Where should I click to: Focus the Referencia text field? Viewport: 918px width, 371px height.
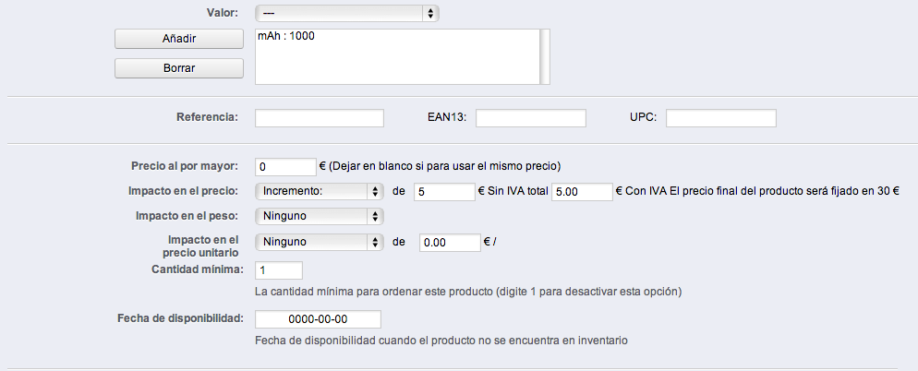319,117
